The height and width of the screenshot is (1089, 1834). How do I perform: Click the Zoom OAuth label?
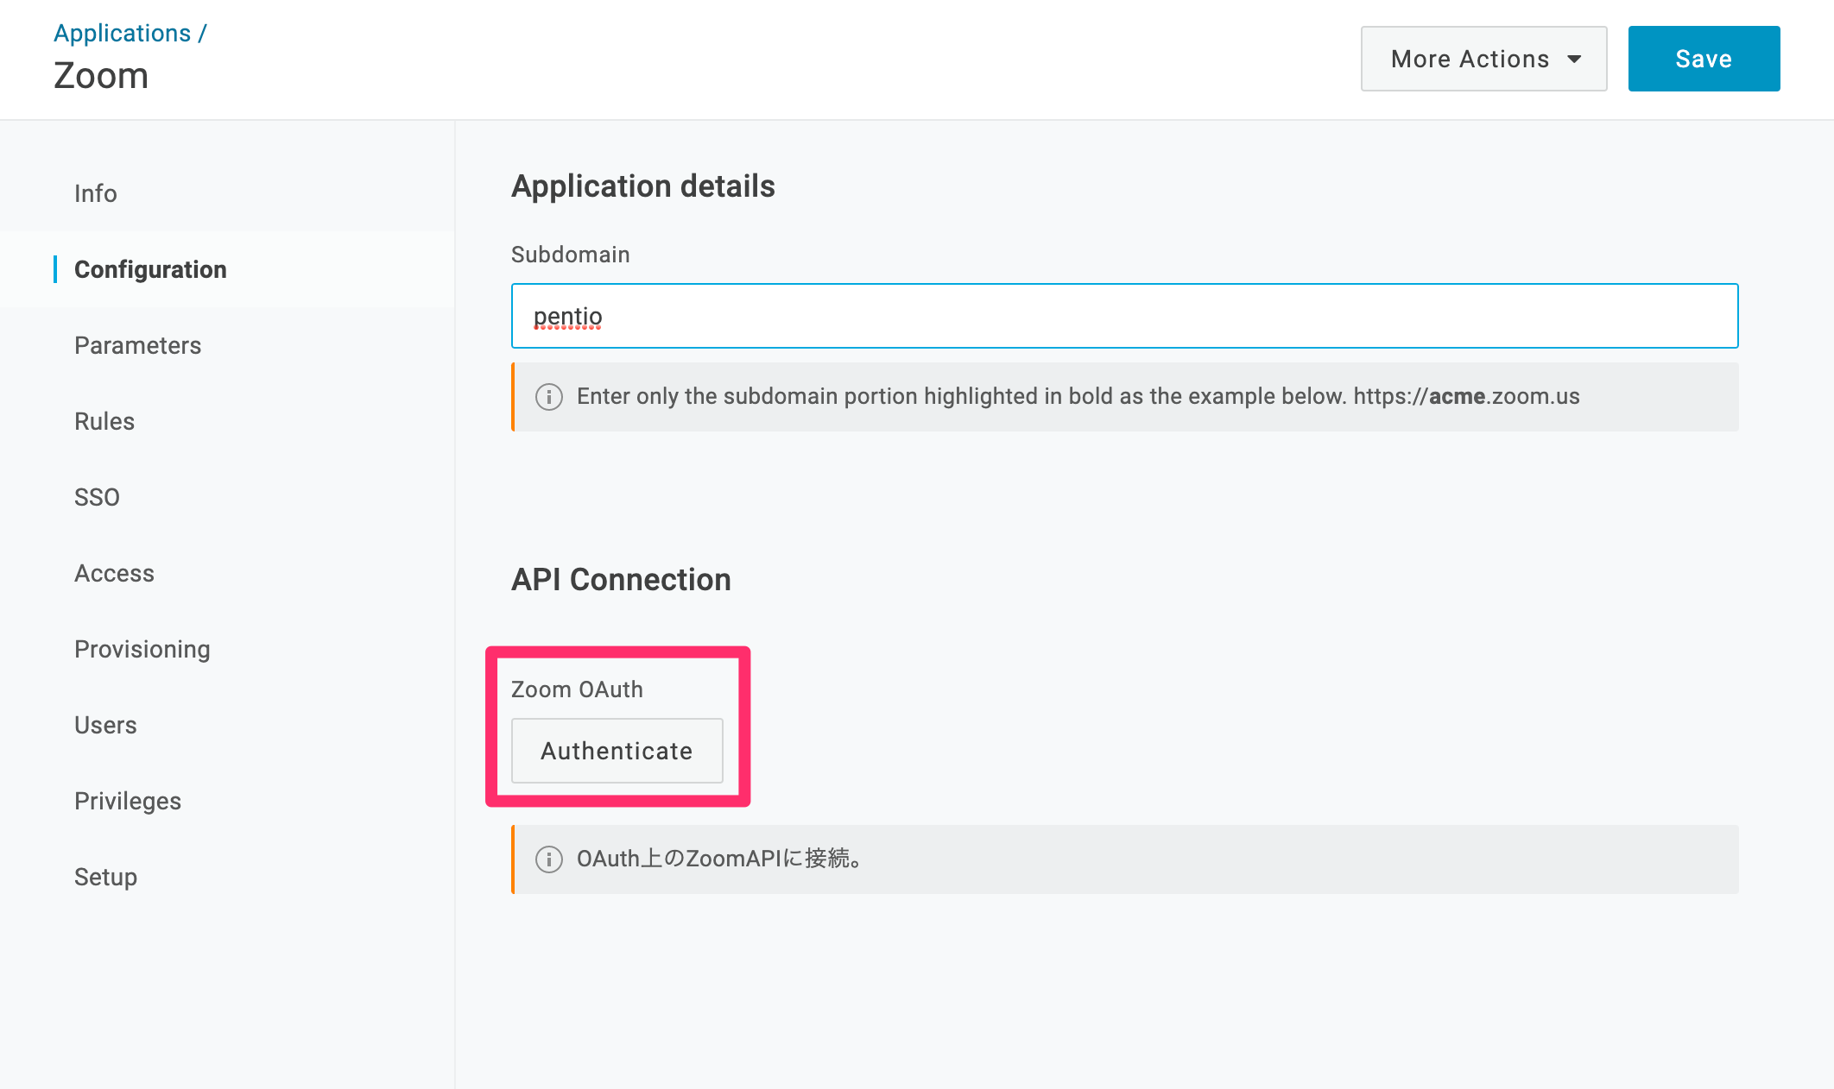(577, 689)
